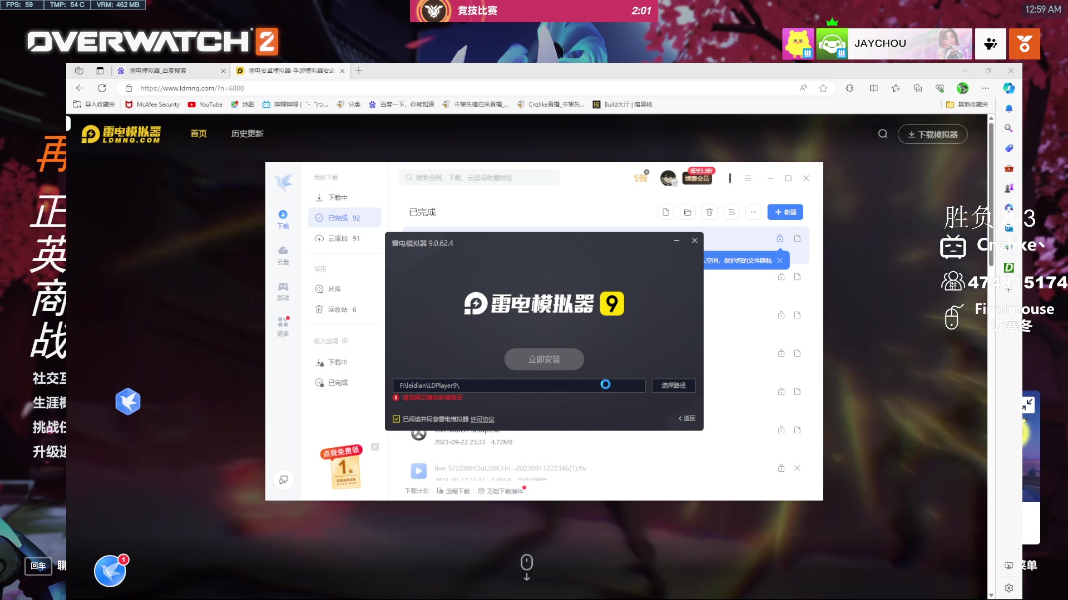Open the hamburger menu in the download manager title bar

pyautogui.click(x=748, y=178)
